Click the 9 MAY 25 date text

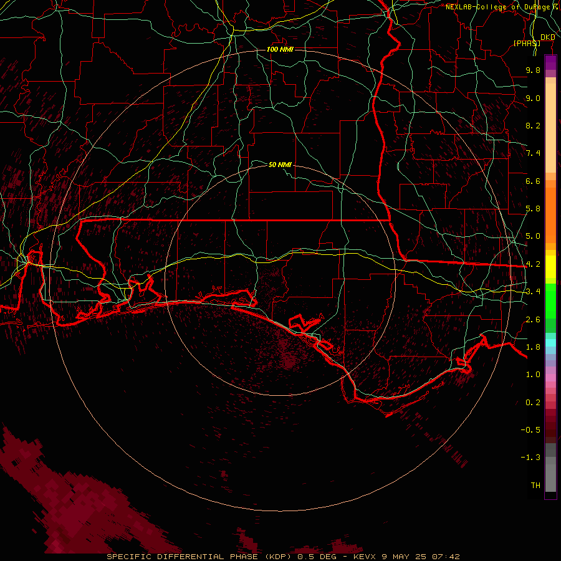(404, 557)
